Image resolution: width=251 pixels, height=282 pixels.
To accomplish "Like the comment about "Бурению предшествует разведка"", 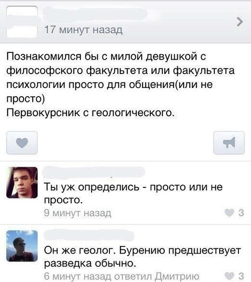I will (229, 276).
